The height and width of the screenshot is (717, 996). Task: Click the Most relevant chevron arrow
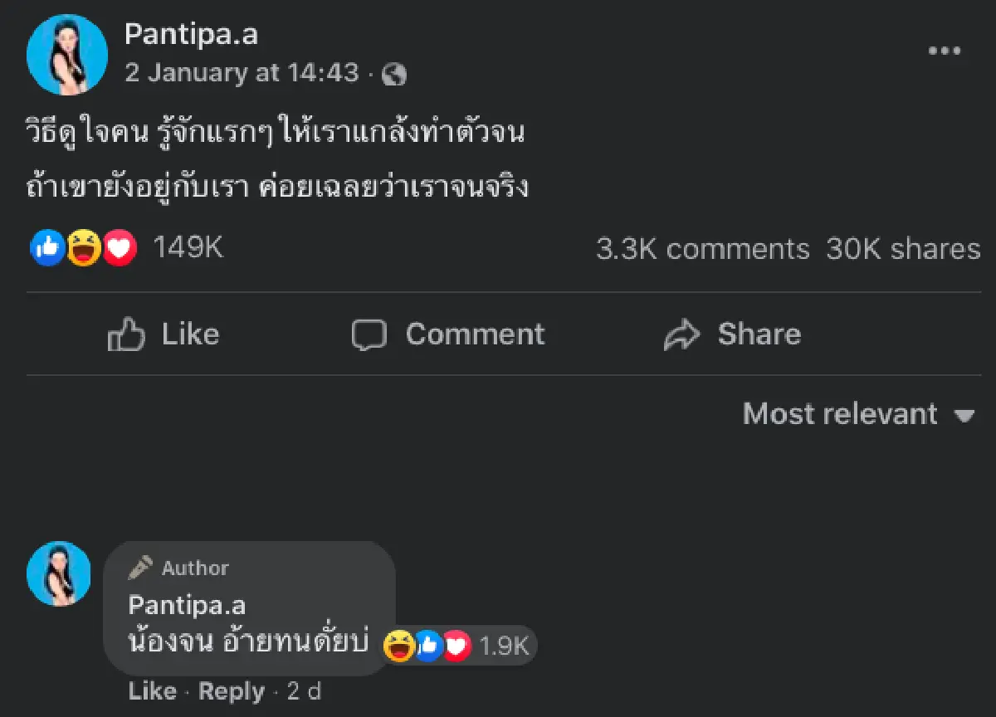965,415
